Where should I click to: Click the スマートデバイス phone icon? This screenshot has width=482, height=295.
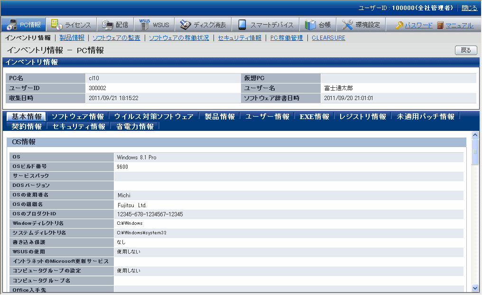(242, 25)
